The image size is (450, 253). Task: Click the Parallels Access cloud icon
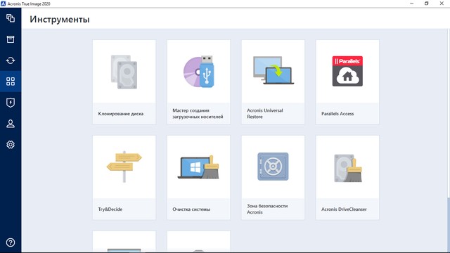click(x=347, y=71)
